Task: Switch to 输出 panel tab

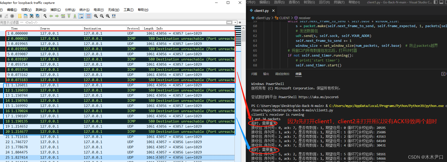Action: click(x=266, y=74)
